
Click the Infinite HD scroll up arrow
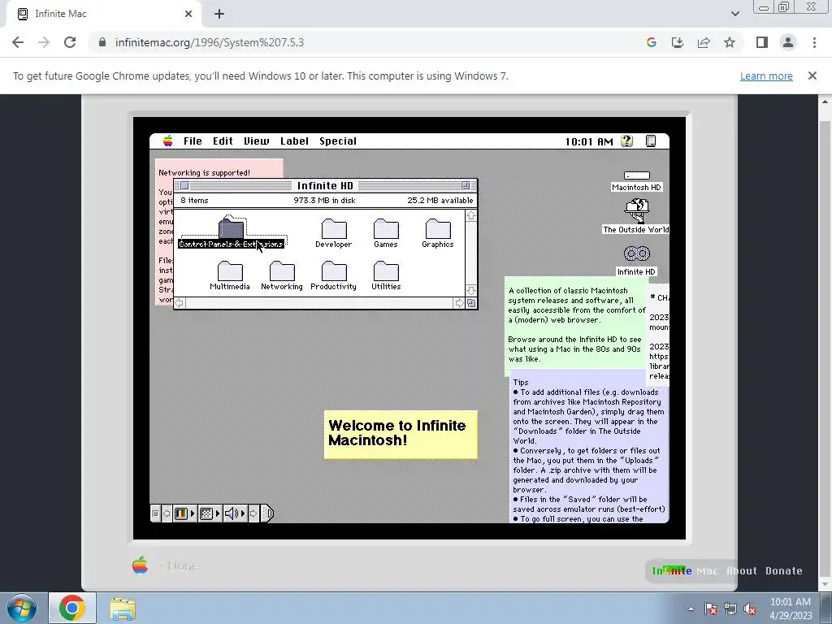tap(471, 215)
